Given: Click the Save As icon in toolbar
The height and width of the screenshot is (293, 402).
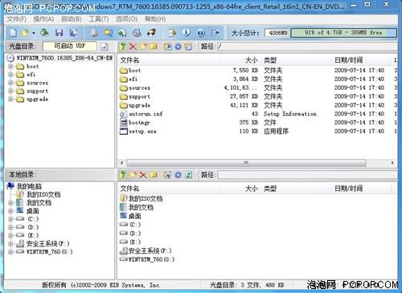Looking at the screenshot, I should coord(73,33).
